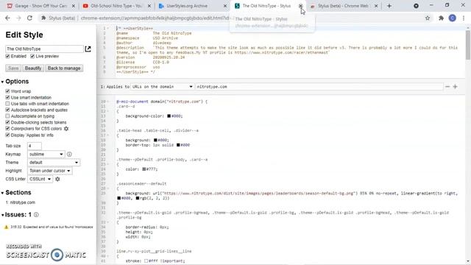The height and width of the screenshot is (265, 471).
Task: Close the Stylus (beta) Chrome Web Store tab
Action: [x=376, y=6]
